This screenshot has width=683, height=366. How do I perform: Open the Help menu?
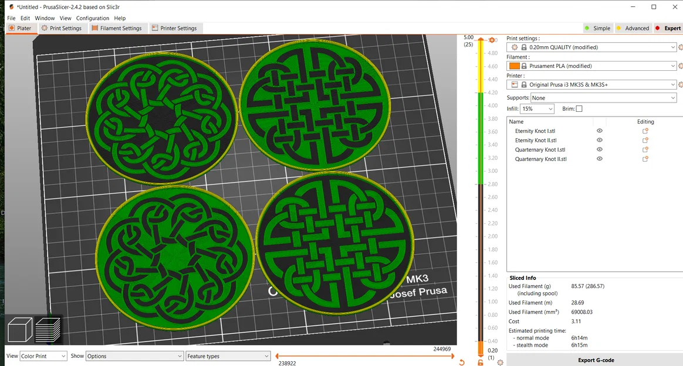point(120,18)
